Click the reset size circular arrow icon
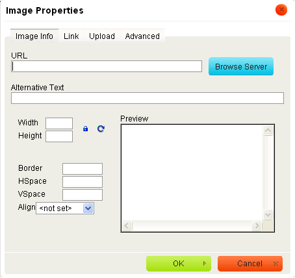295x278 pixels. coord(101,129)
